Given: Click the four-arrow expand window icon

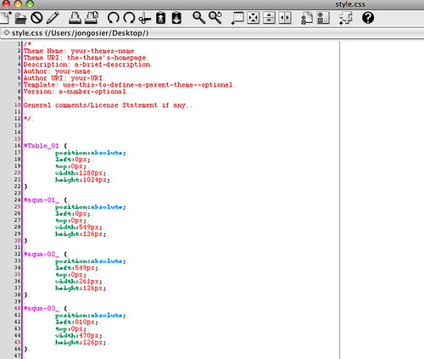Looking at the screenshot, I should coord(254,18).
